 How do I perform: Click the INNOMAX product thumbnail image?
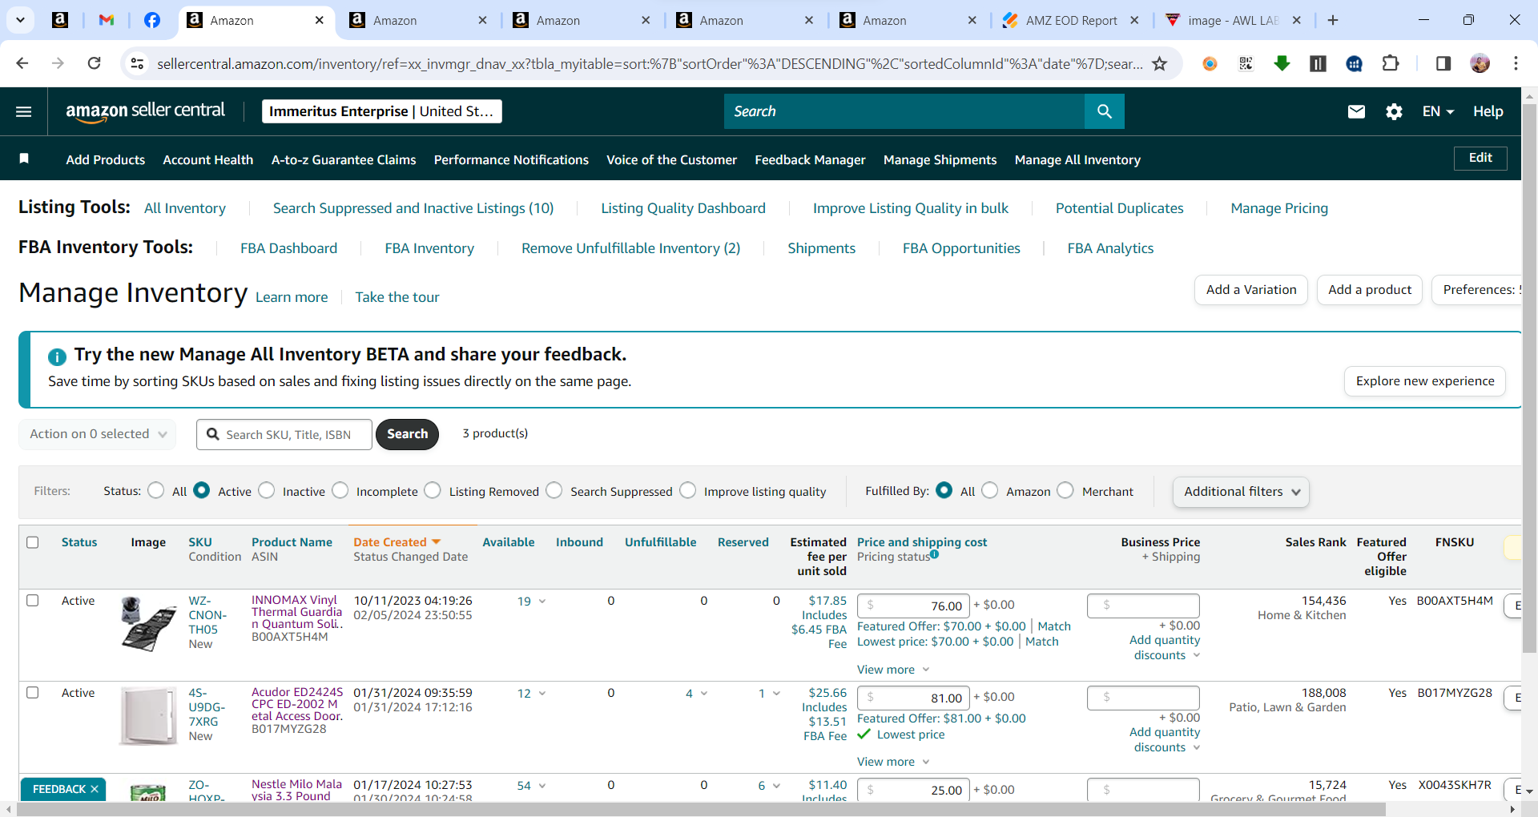click(x=148, y=624)
